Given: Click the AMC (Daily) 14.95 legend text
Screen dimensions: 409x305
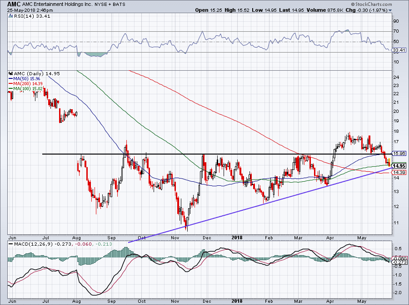Looking at the screenshot, I should (37, 73).
